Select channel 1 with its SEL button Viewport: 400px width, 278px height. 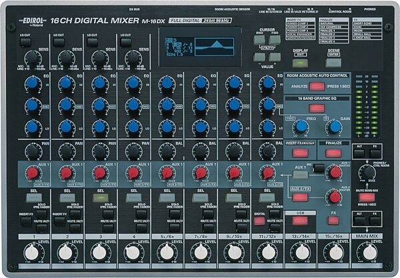34,197
